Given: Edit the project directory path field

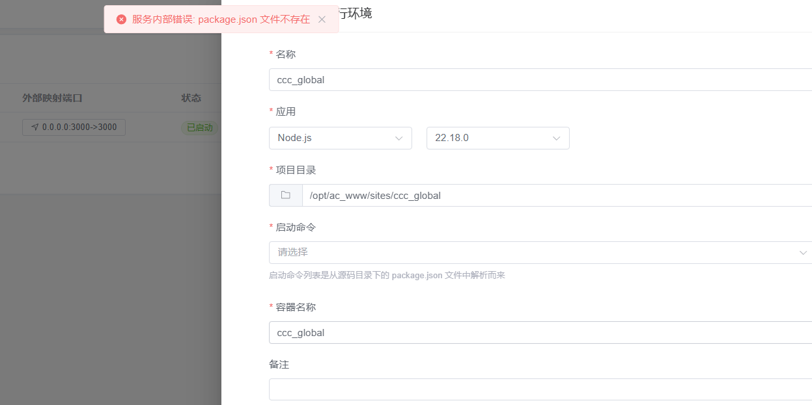Looking at the screenshot, I should coord(557,195).
